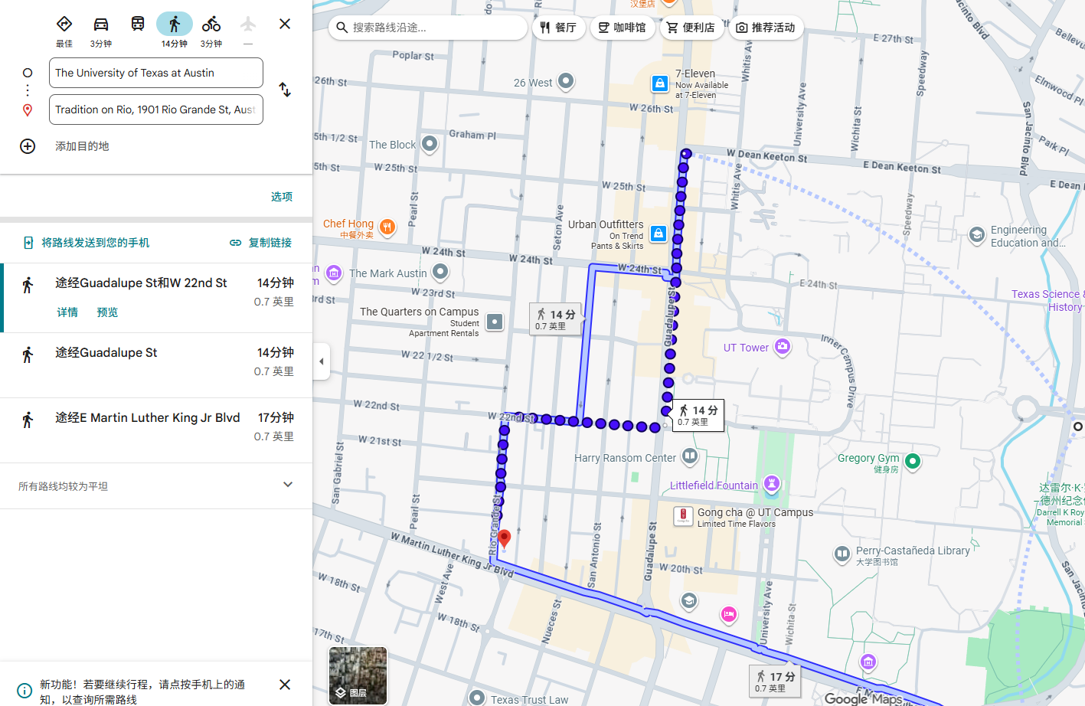1085x706 pixels.
Task: Open details for Guadalupe St and W 22nd St route
Action: point(67,312)
